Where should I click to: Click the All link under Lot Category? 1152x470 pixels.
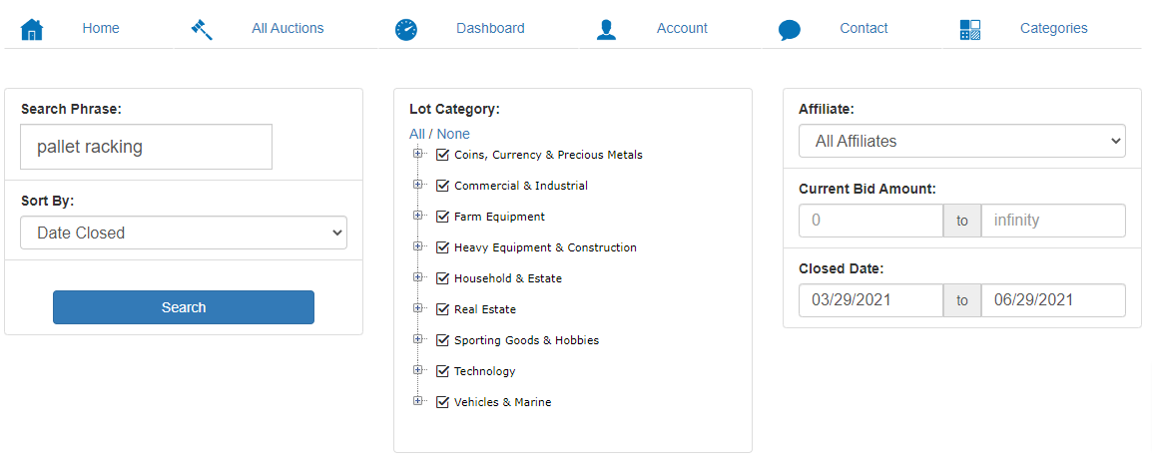[417, 134]
